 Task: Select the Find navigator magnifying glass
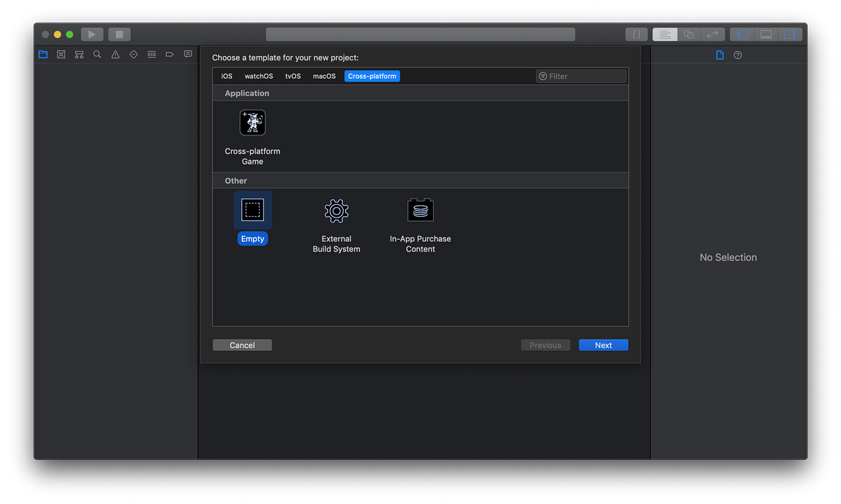[x=97, y=54]
